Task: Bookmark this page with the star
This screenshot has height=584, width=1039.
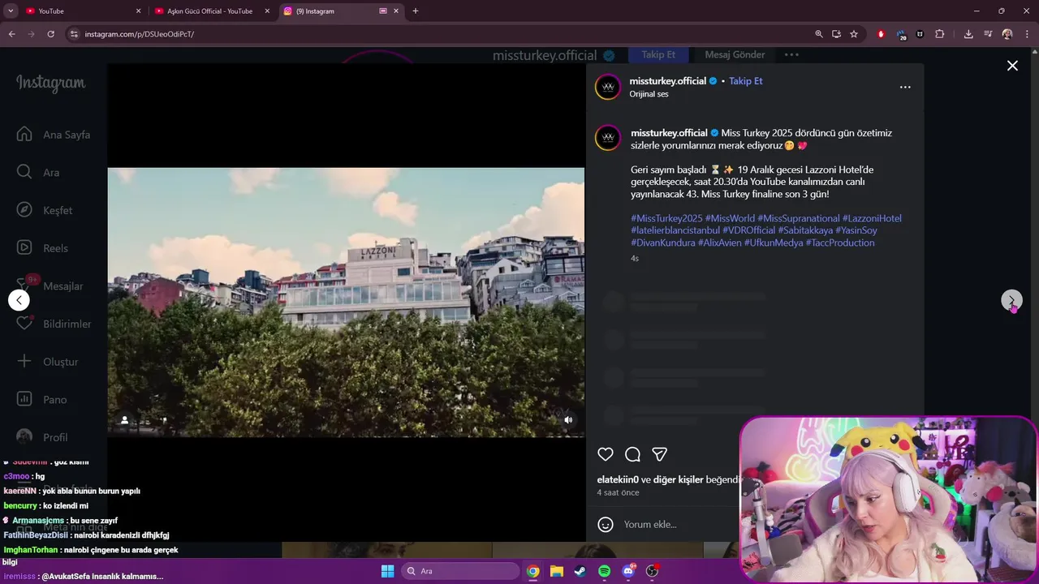Action: click(x=854, y=34)
